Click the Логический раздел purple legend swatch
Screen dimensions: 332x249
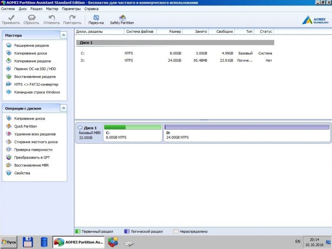[127, 232]
